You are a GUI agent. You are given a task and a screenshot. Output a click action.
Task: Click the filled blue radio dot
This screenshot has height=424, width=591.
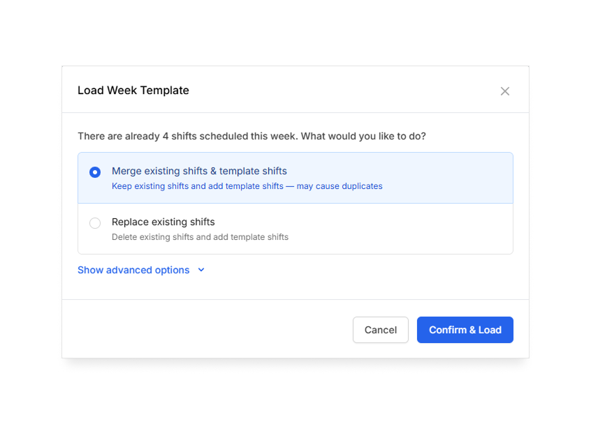tap(95, 172)
